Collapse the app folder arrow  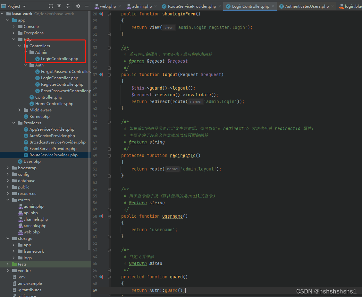(8, 20)
